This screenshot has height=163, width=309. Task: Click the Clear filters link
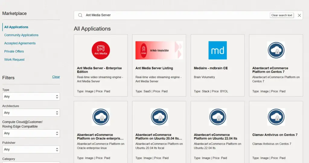coord(56,77)
